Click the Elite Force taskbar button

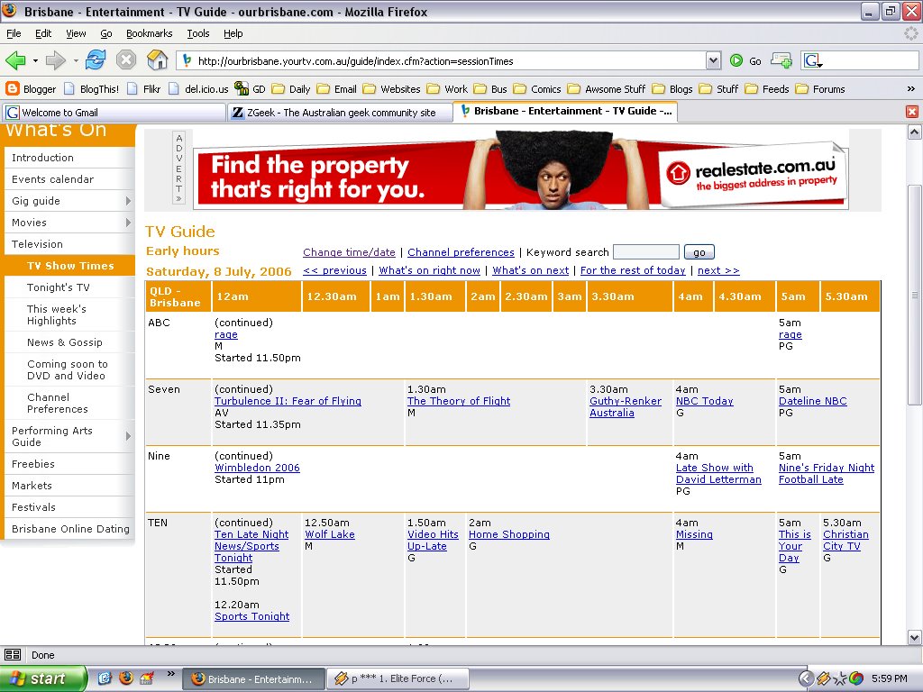tap(398, 678)
